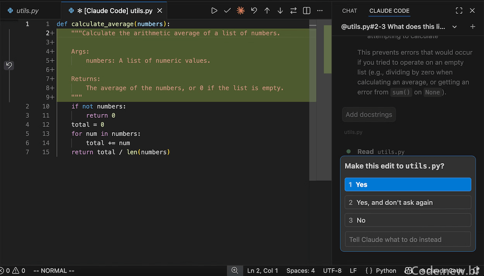Click the added Args: docstring line
The height and width of the screenshot is (276, 484).
80,51
